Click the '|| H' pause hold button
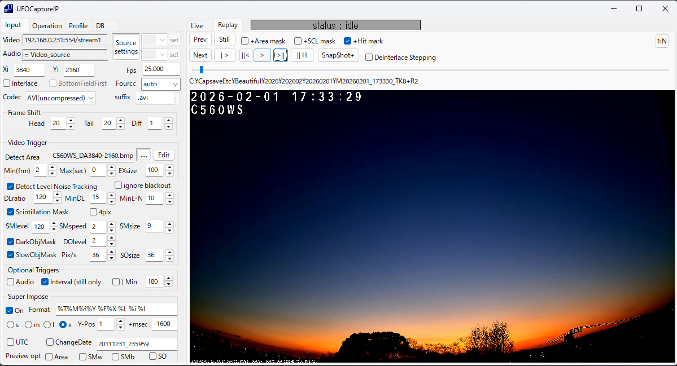 click(302, 55)
